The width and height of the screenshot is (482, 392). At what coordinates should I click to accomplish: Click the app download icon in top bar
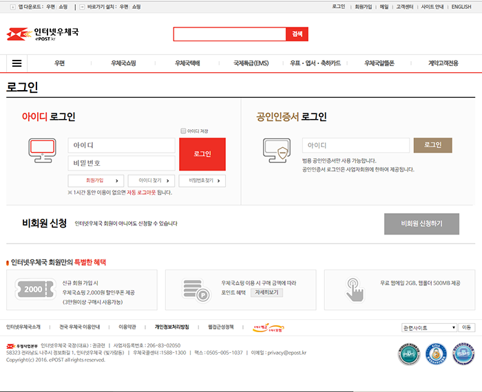tap(12, 7)
